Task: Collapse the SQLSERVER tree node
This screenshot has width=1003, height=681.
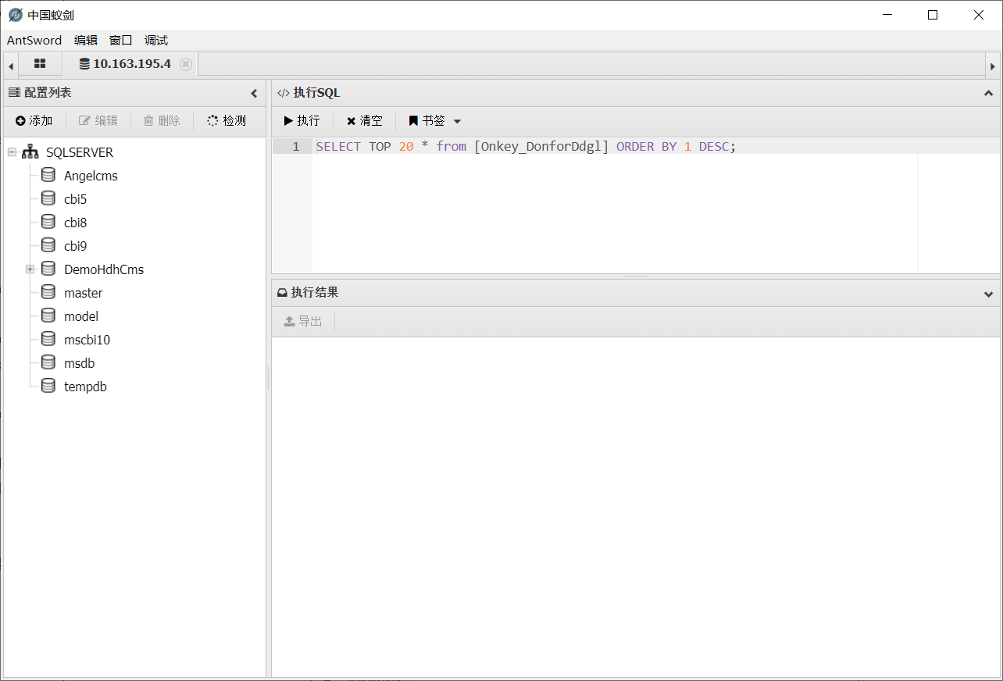Action: pyautogui.click(x=12, y=152)
